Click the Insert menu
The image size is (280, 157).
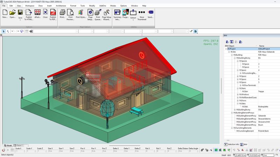tap(49, 6)
